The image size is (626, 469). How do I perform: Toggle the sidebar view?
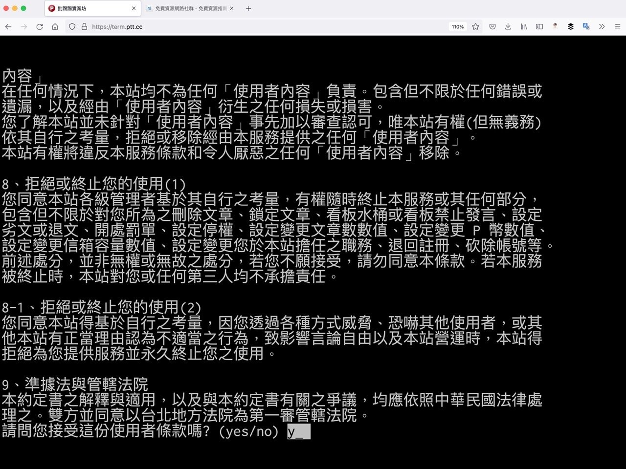click(x=539, y=27)
